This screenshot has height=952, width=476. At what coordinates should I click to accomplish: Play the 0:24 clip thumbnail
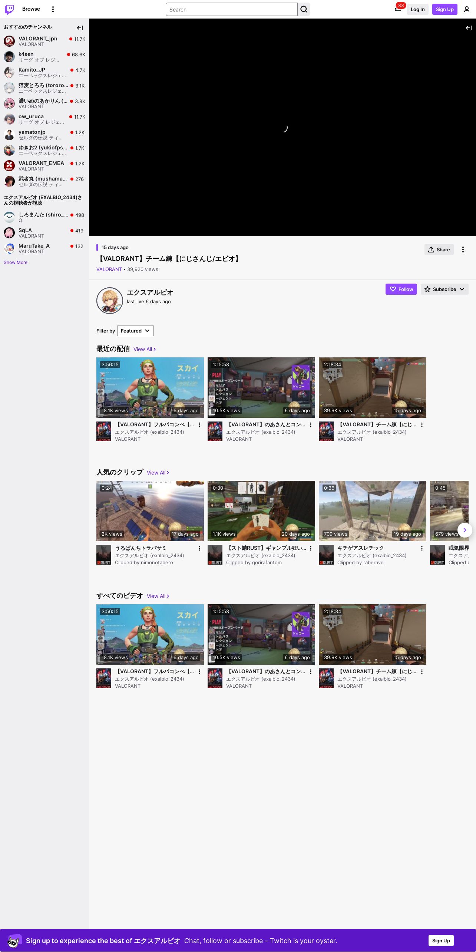[150, 511]
